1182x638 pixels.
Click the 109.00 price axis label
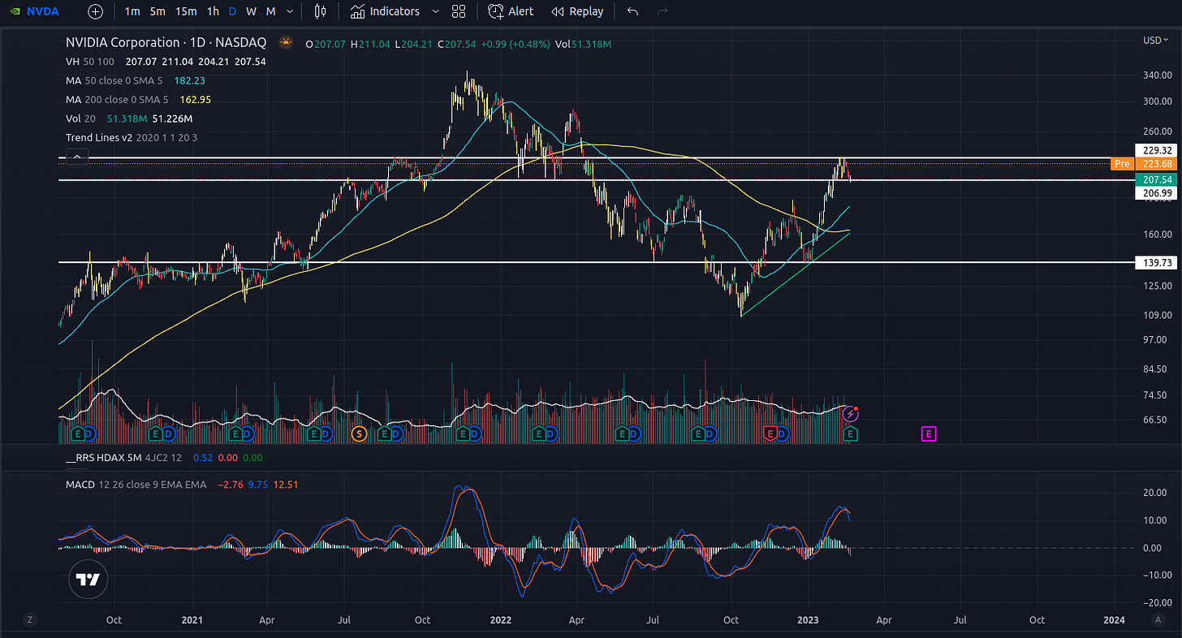(x=1158, y=315)
